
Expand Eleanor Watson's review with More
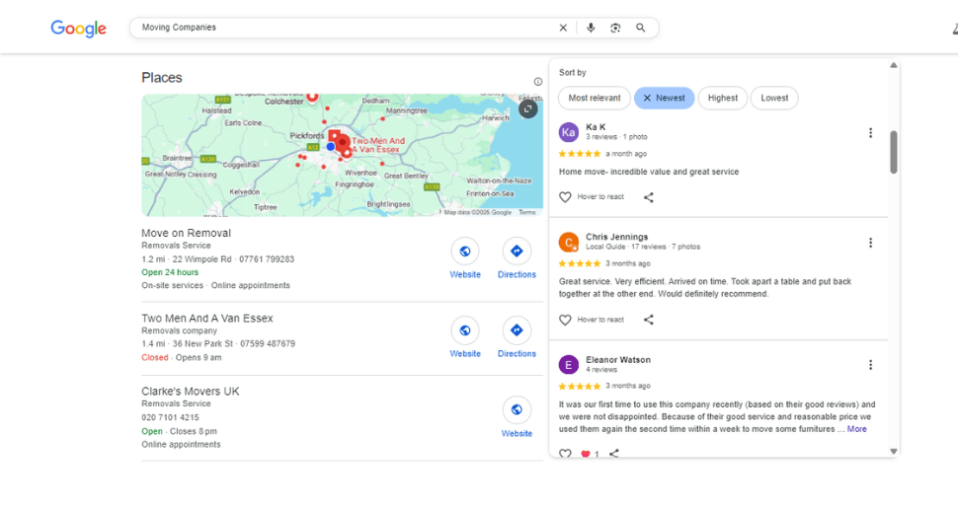tap(856, 429)
